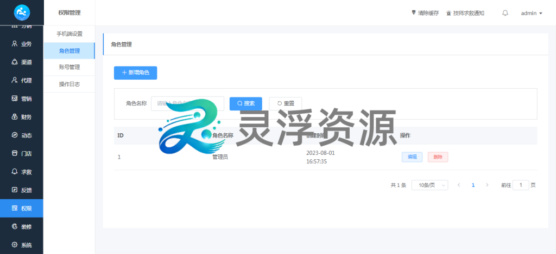Go to the next page arrow
The height and width of the screenshot is (254, 556).
pos(487,185)
